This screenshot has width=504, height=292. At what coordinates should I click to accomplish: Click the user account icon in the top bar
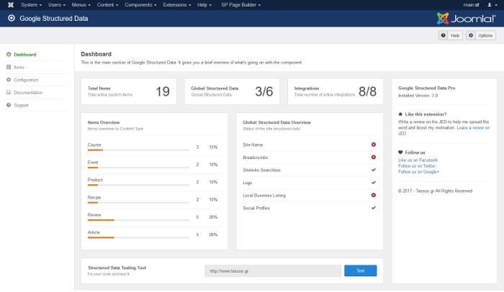490,5
